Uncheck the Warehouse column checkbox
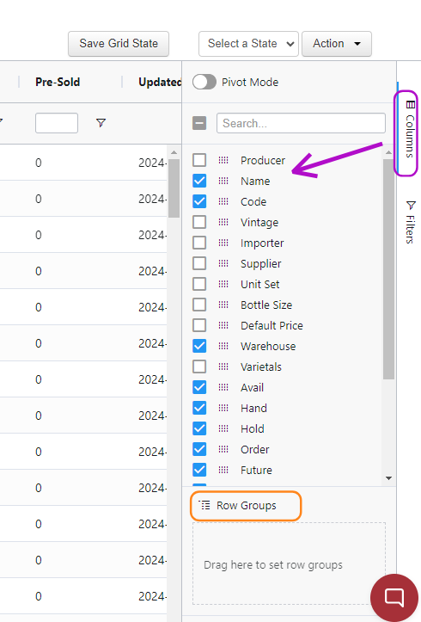 [199, 346]
